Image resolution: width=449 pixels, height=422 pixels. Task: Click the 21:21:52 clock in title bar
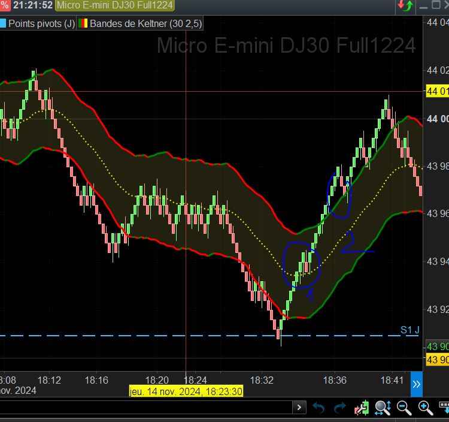tap(33, 5)
